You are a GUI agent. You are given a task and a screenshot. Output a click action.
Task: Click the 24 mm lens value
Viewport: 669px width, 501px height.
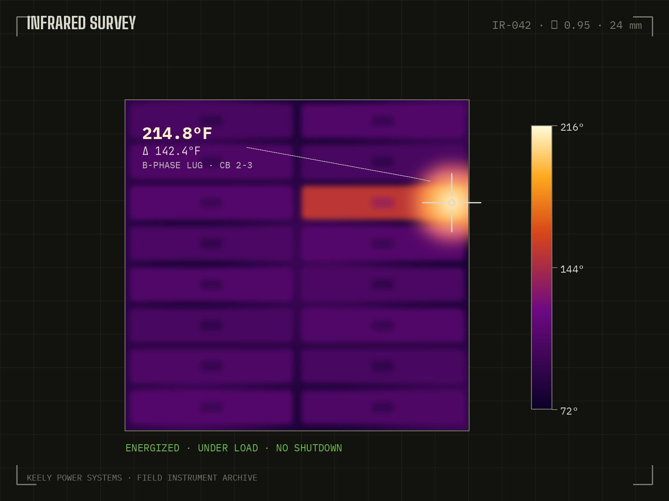(626, 25)
